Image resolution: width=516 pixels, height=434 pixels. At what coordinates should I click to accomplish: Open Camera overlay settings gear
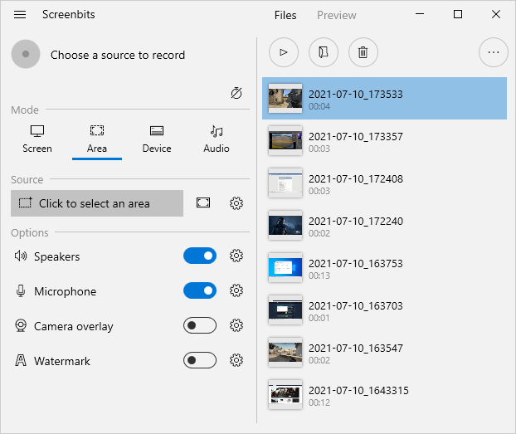(236, 325)
